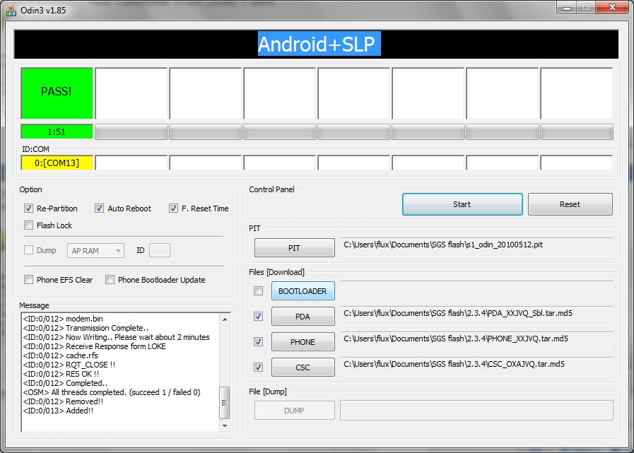The image size is (634, 453).
Task: Click the empty BOOTLOADER path field
Action: (476, 290)
